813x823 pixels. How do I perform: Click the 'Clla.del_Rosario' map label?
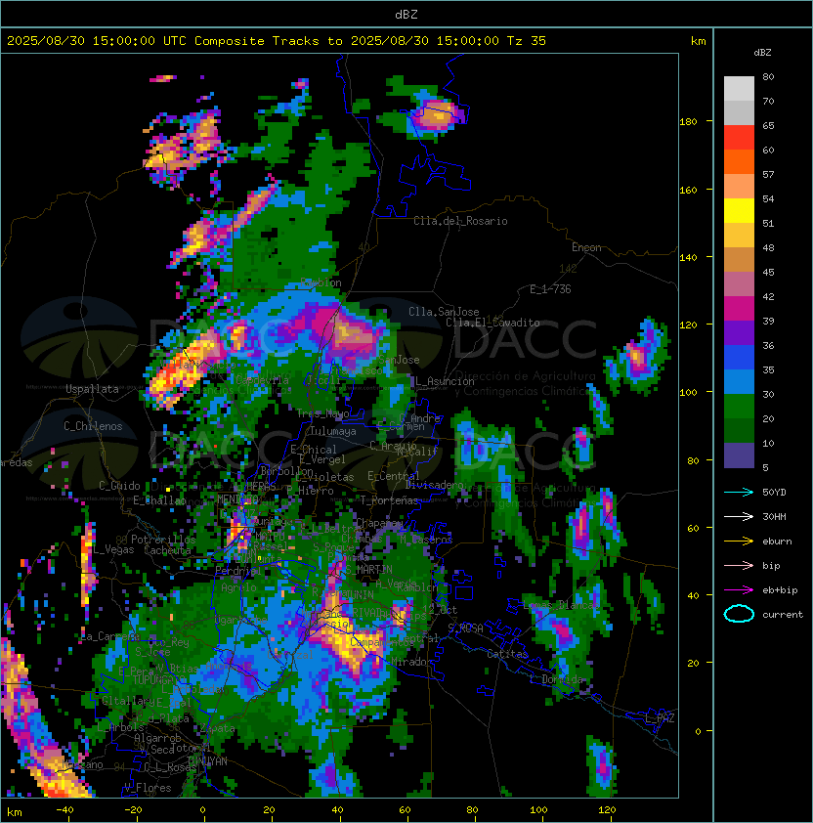[460, 221]
